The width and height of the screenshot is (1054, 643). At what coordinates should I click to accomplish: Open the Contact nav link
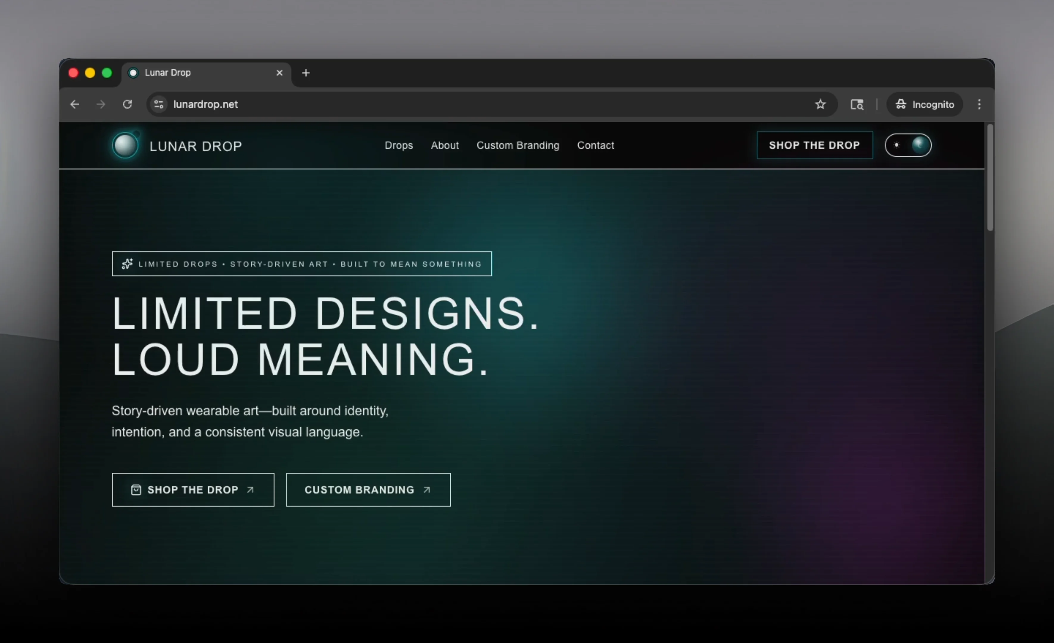click(595, 145)
